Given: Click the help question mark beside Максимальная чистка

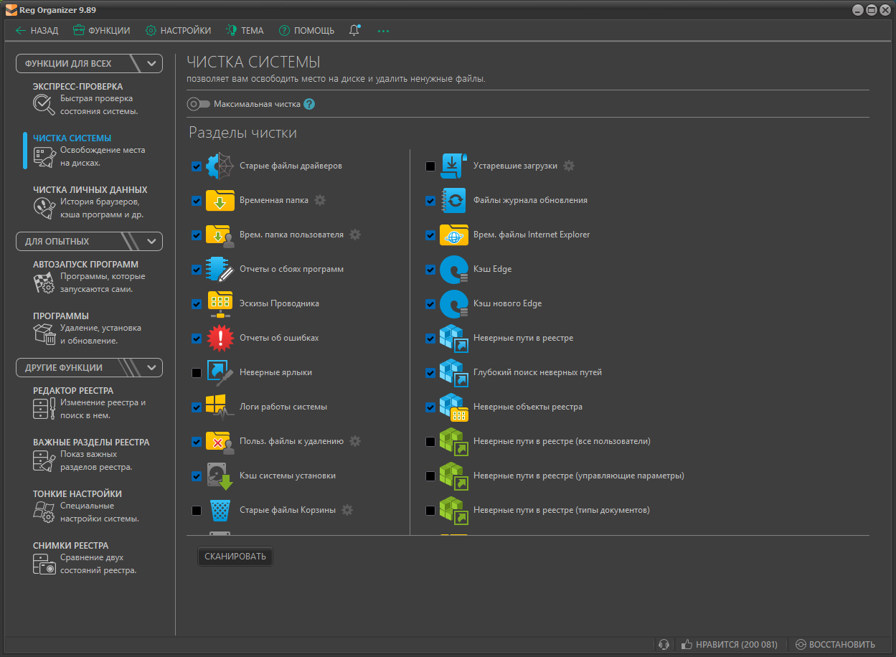Looking at the screenshot, I should [309, 104].
